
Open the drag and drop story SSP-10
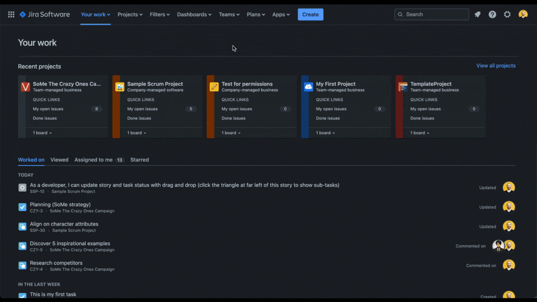tap(185, 185)
